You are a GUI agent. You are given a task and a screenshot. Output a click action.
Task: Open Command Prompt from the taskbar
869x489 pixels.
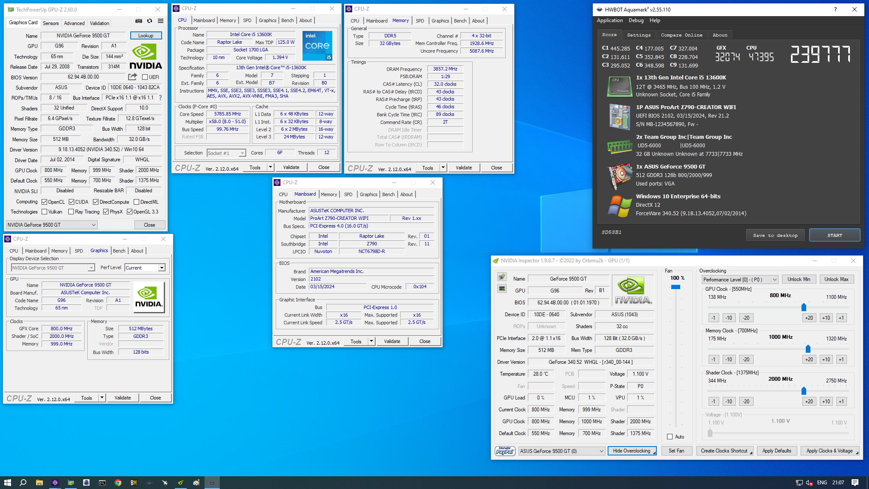coord(102,483)
